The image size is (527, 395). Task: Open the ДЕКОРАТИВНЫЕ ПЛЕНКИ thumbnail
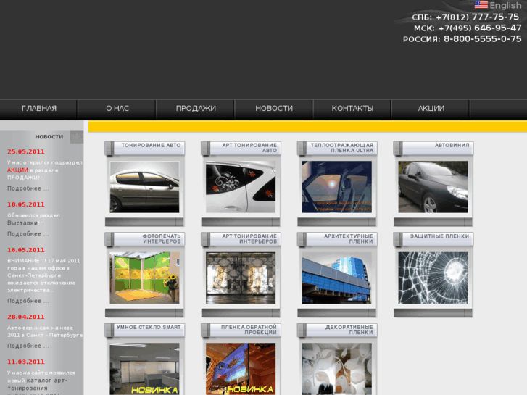(x=337, y=369)
